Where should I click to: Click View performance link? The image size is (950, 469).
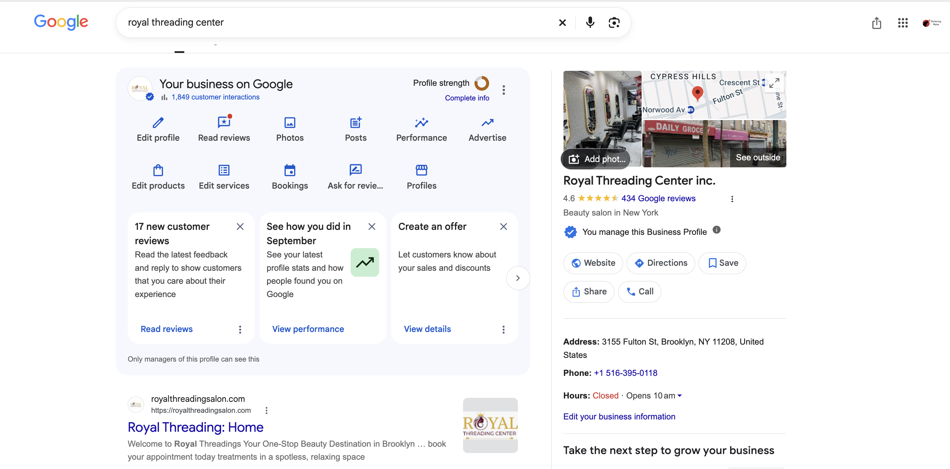point(308,329)
